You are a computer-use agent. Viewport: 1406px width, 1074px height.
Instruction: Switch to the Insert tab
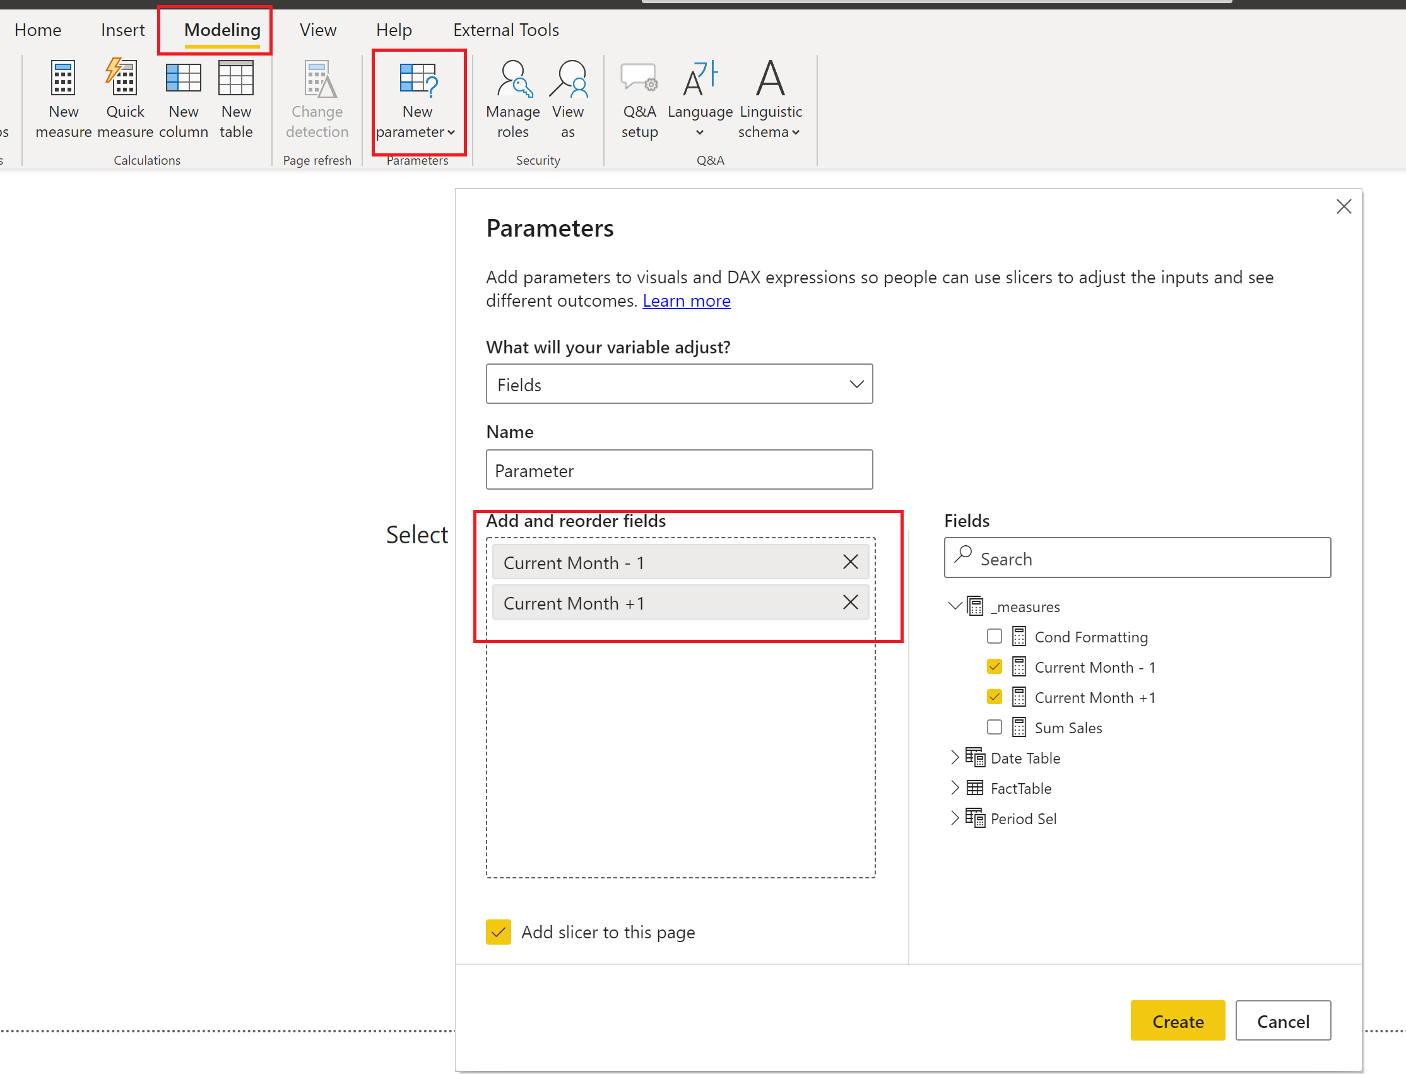click(x=123, y=30)
